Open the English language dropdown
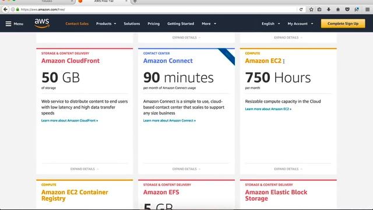Viewport: 373px width, 210px height. click(x=270, y=23)
